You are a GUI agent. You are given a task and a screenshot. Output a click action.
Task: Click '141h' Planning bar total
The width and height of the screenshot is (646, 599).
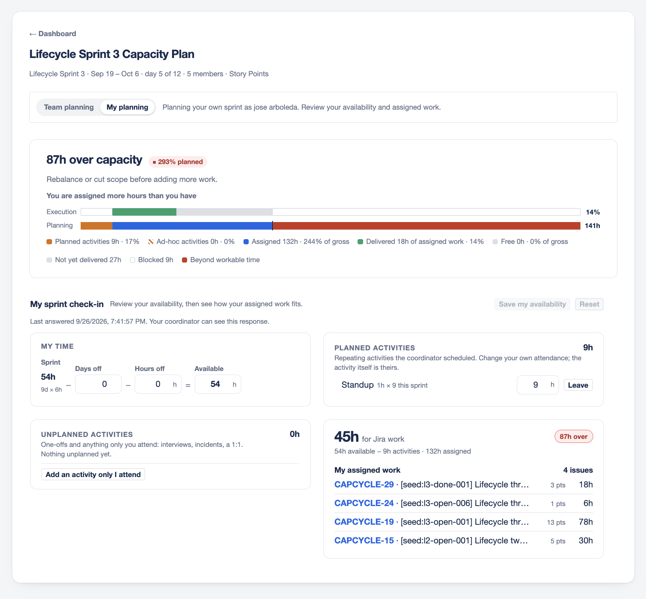click(x=592, y=226)
